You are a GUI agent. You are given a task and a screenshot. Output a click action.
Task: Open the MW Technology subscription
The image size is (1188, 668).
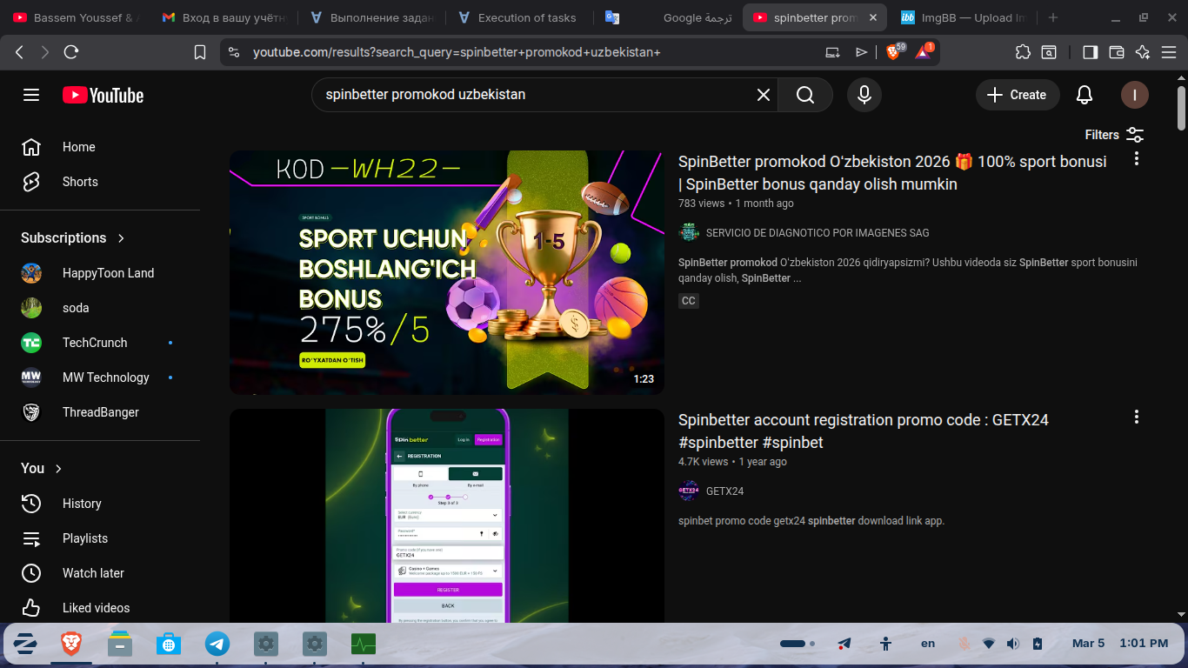point(100,377)
